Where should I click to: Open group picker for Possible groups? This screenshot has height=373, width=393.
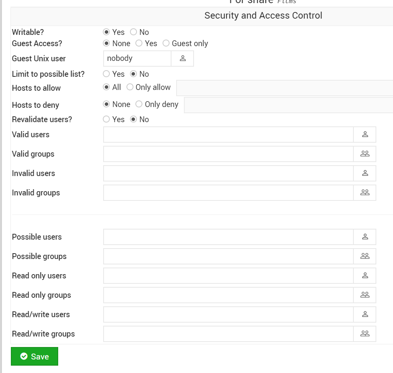coord(365,256)
